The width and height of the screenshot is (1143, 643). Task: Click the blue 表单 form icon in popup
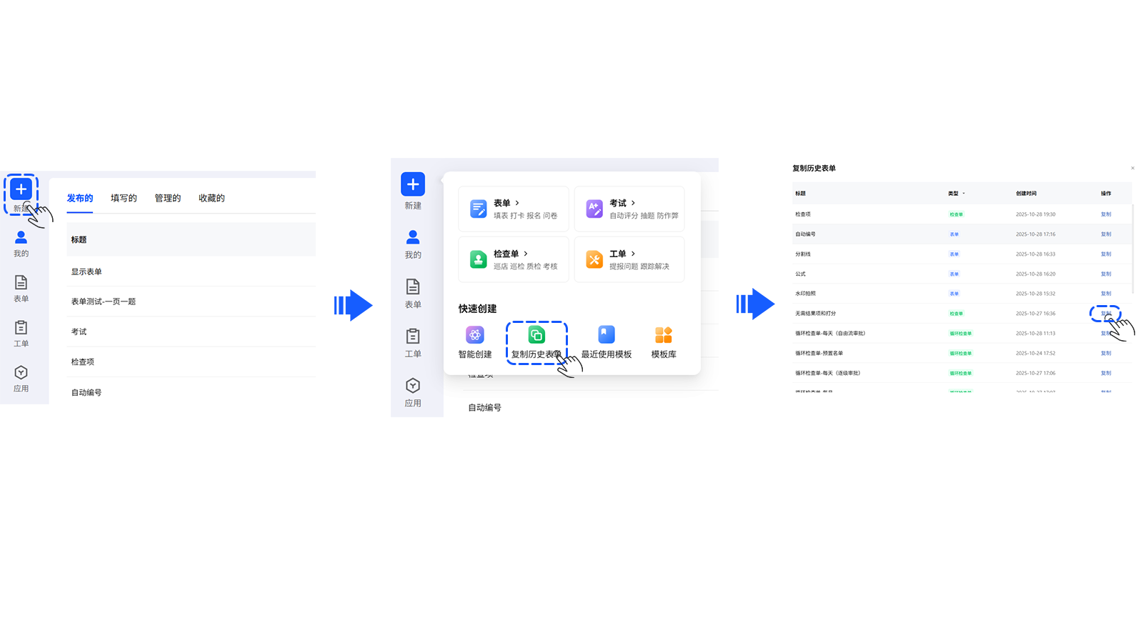click(x=478, y=209)
